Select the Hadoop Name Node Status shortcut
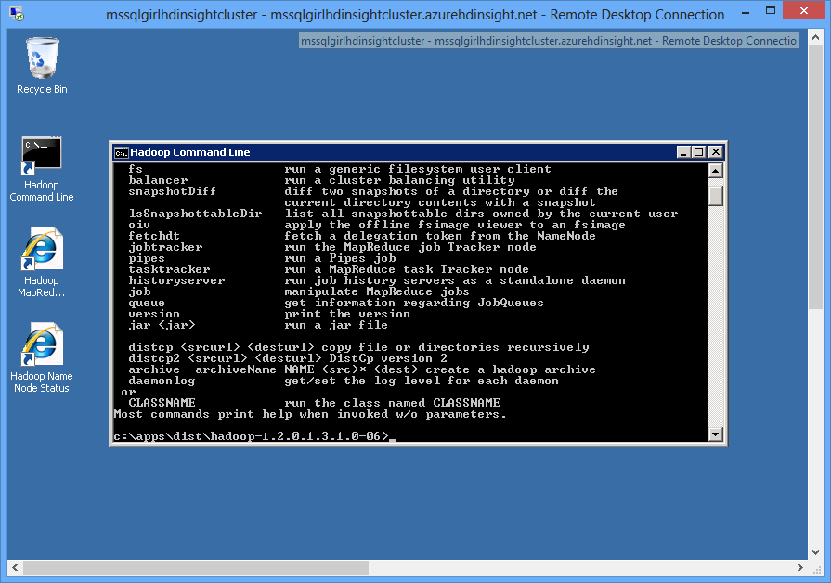 42,358
